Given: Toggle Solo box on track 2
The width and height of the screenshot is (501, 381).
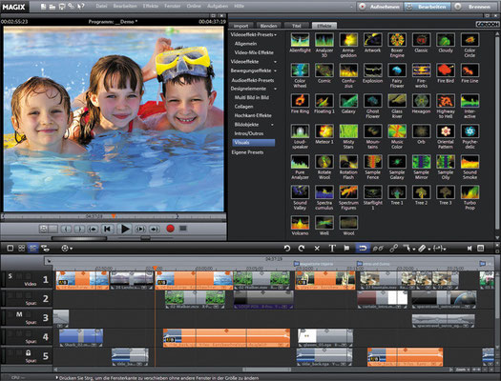Looking at the screenshot, I should click(x=10, y=295).
